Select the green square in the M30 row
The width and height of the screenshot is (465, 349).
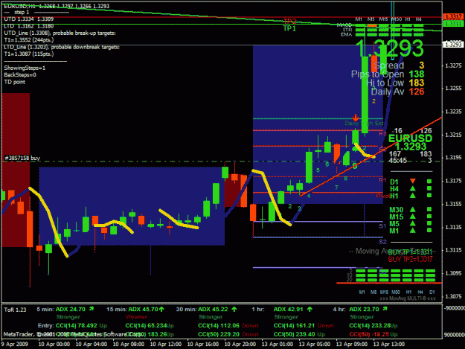(429, 209)
